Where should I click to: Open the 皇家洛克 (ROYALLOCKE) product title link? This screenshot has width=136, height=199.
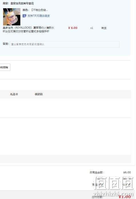coord(29,29)
